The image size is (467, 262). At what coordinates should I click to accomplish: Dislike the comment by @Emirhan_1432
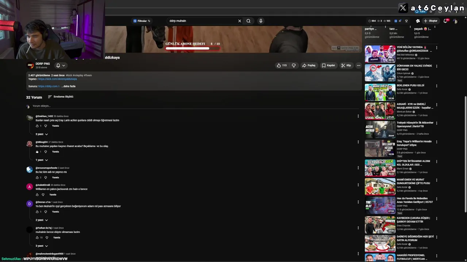46,126
